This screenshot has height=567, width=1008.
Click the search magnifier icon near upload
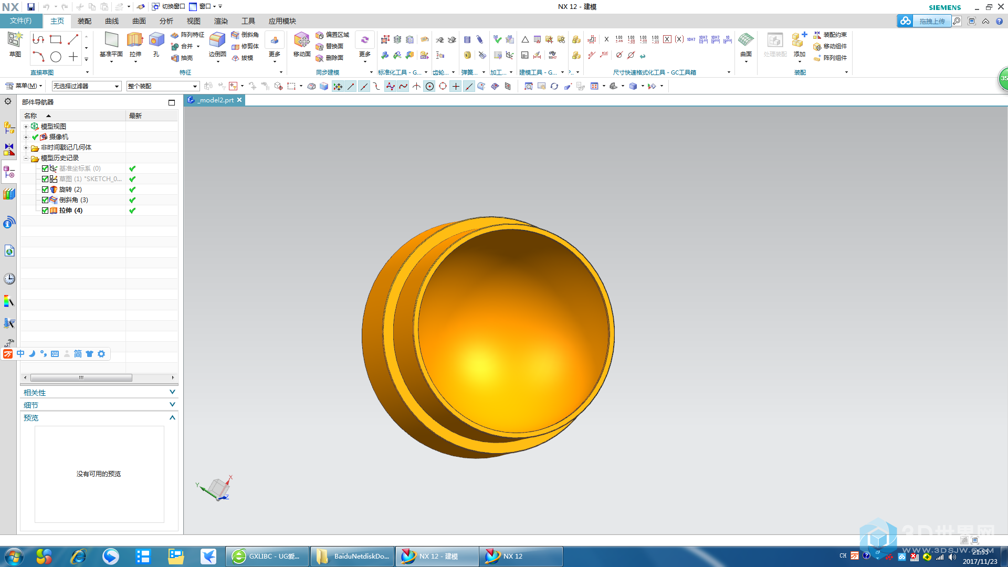[x=957, y=21]
